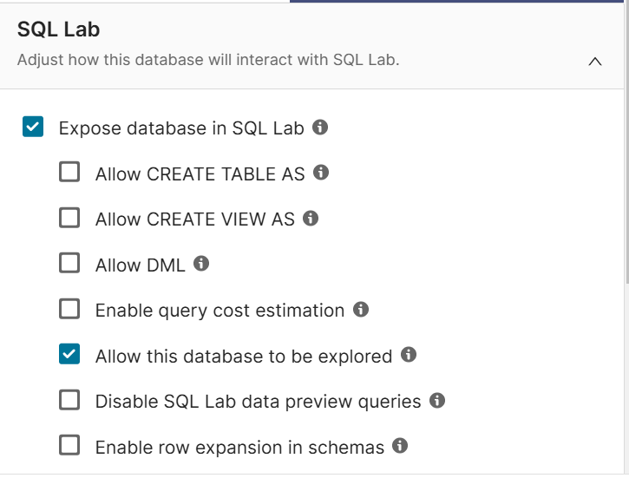The image size is (629, 478).
Task: Uncheck Expose database in SQL Lab checkbox
Action: point(32,128)
